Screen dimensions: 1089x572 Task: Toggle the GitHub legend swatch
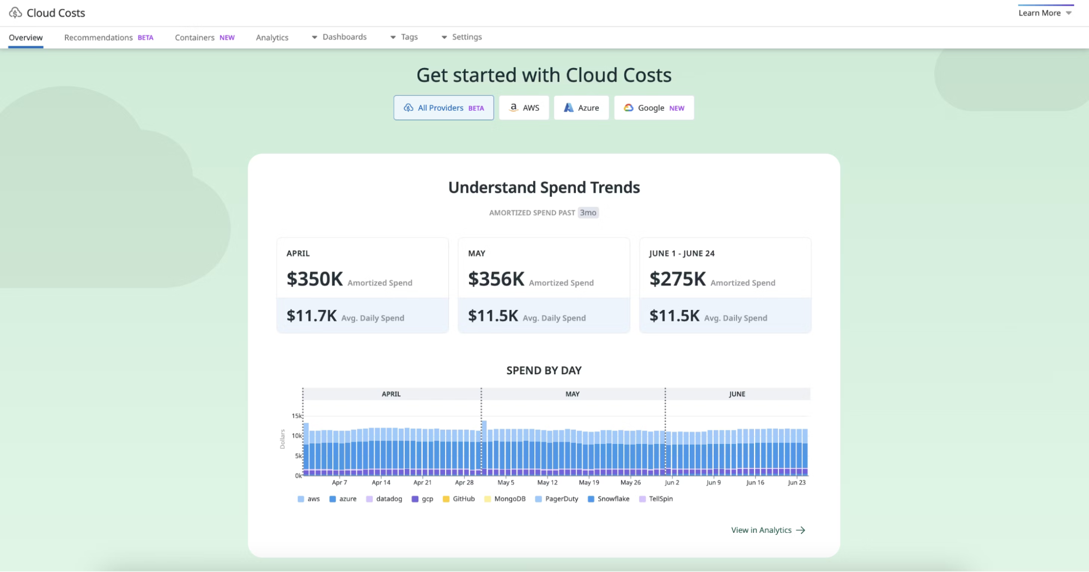(446, 499)
